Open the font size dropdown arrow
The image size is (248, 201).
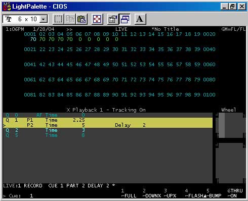44,19
